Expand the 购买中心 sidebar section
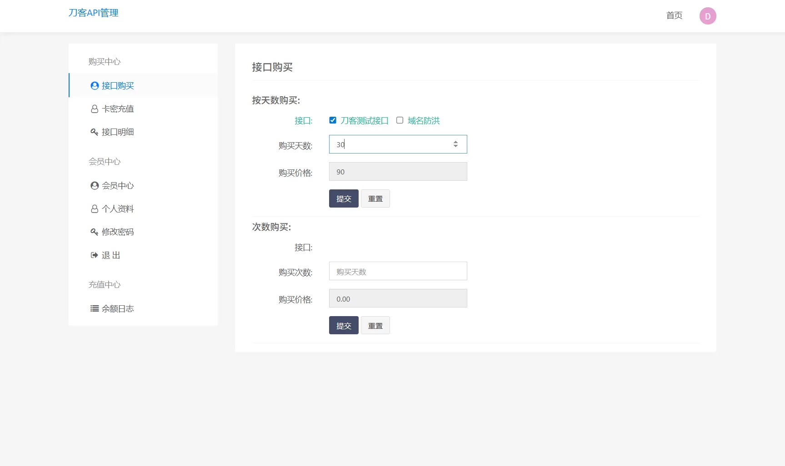Viewport: 785px width, 466px height. tap(105, 61)
